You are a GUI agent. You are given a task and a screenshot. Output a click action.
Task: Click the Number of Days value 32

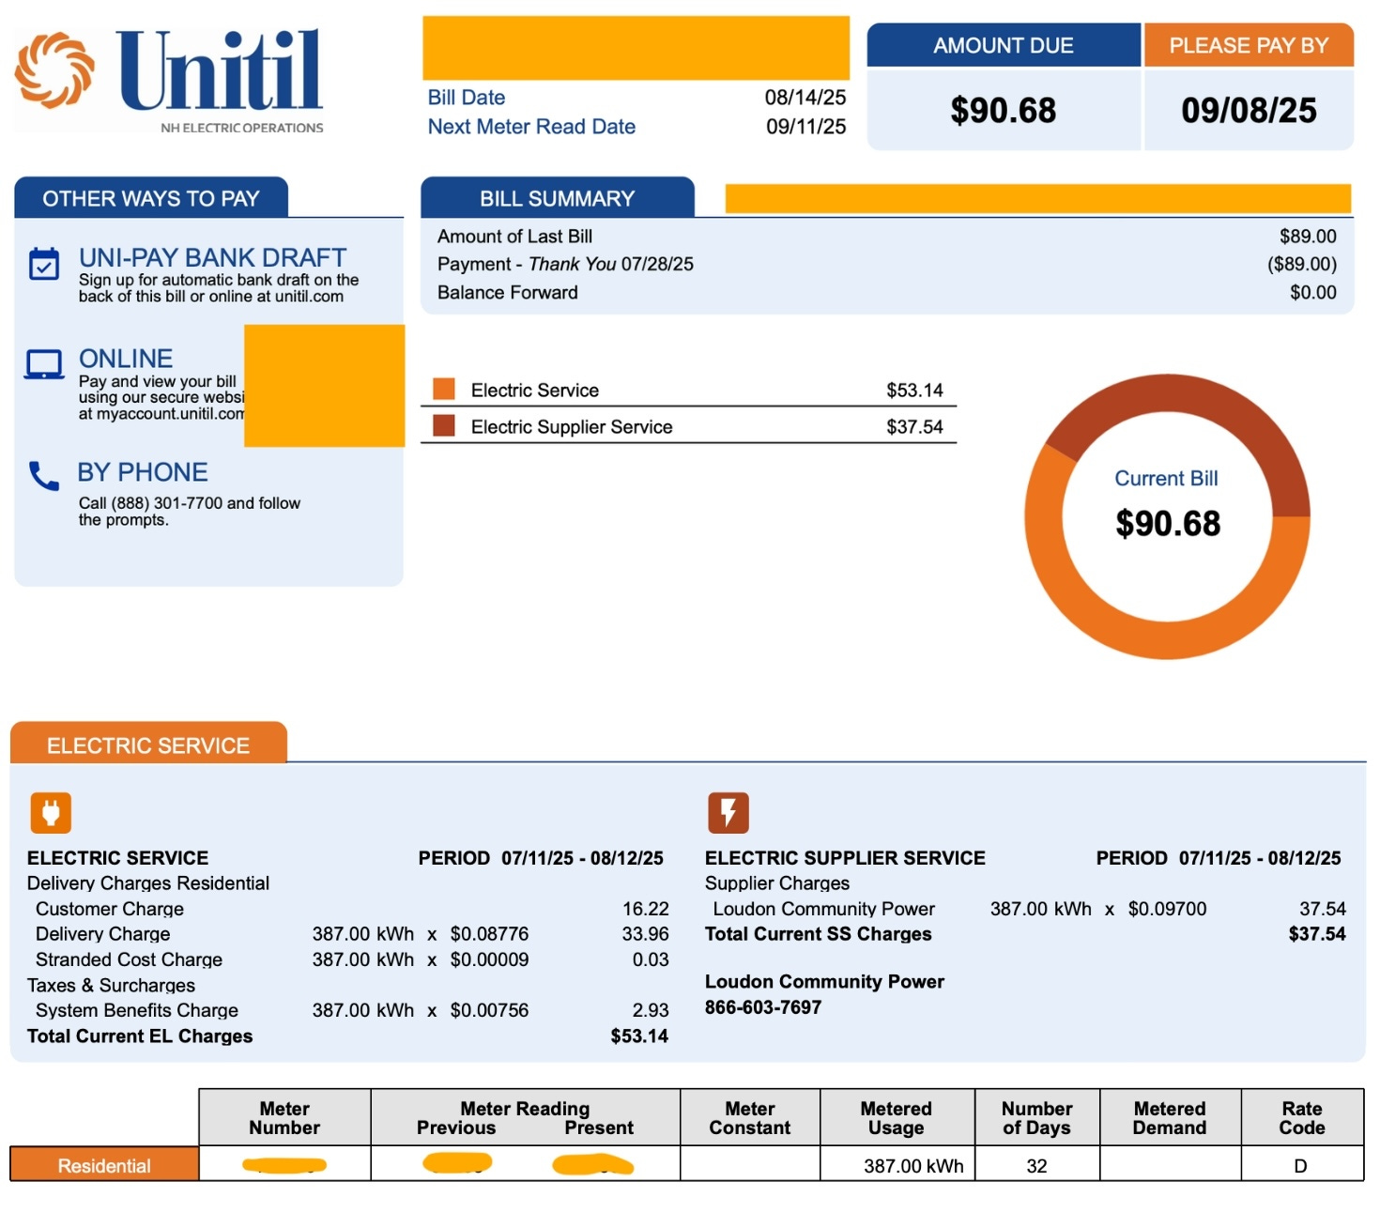pos(1036,1166)
